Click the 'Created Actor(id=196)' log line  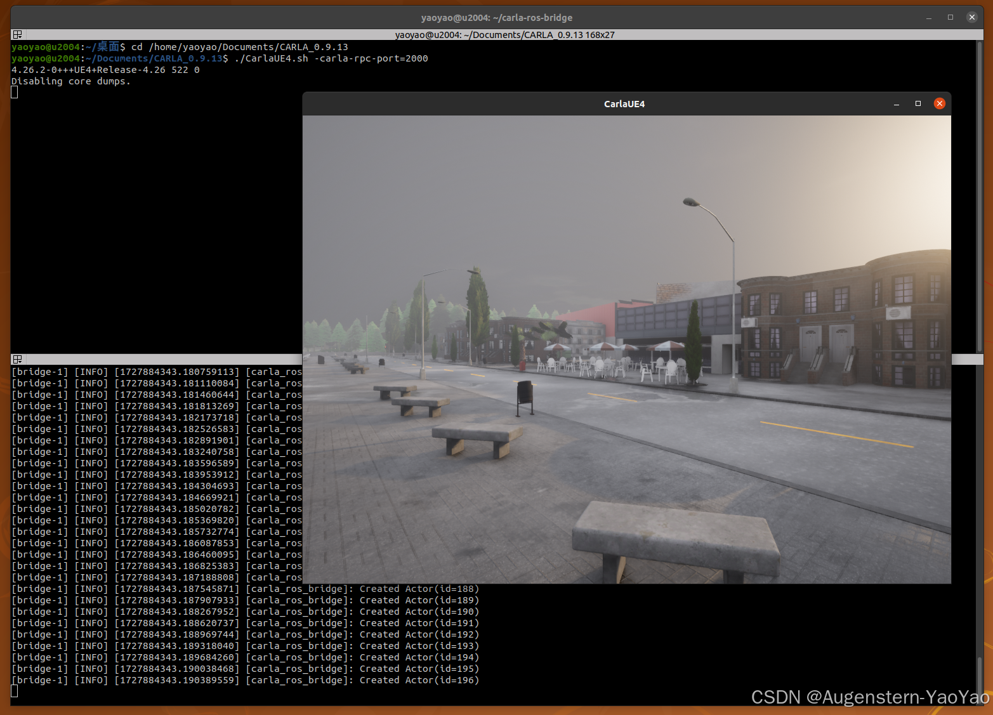419,680
